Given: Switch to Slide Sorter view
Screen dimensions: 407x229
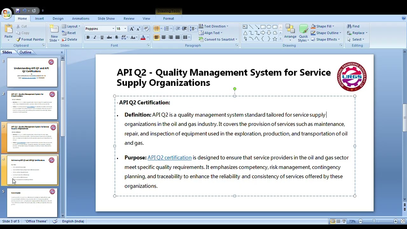Looking at the screenshot, I should click(338, 221).
